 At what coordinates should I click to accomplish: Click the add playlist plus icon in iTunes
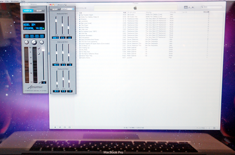[55, 128]
